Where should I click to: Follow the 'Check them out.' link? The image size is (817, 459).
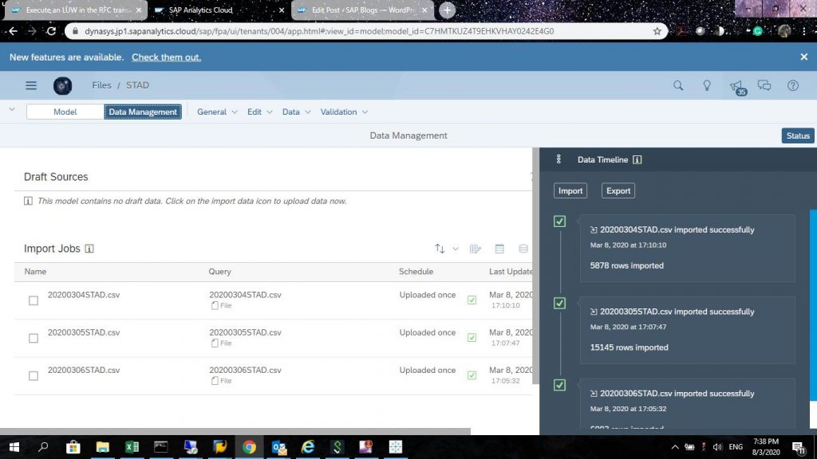click(166, 57)
